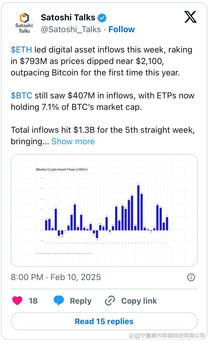Open the tweet info circle icon
209x343 pixels.
point(191,277)
